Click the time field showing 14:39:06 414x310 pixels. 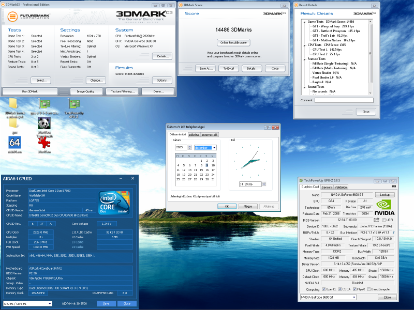pyautogui.click(x=250, y=184)
